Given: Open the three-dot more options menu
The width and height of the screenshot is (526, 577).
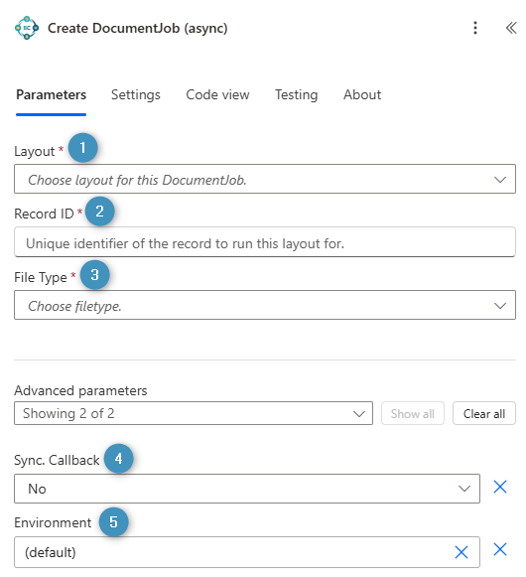Looking at the screenshot, I should (x=474, y=28).
